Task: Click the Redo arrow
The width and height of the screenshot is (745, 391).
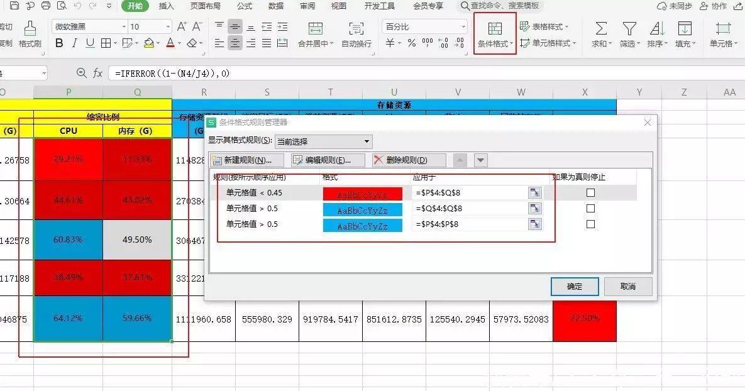Action: [x=93, y=6]
